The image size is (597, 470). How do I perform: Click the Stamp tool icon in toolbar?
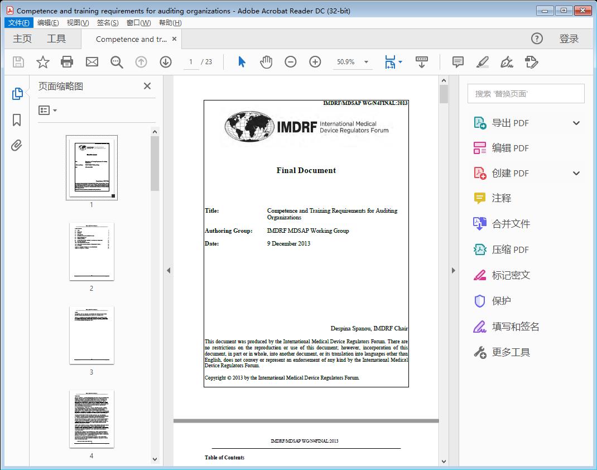(x=531, y=62)
